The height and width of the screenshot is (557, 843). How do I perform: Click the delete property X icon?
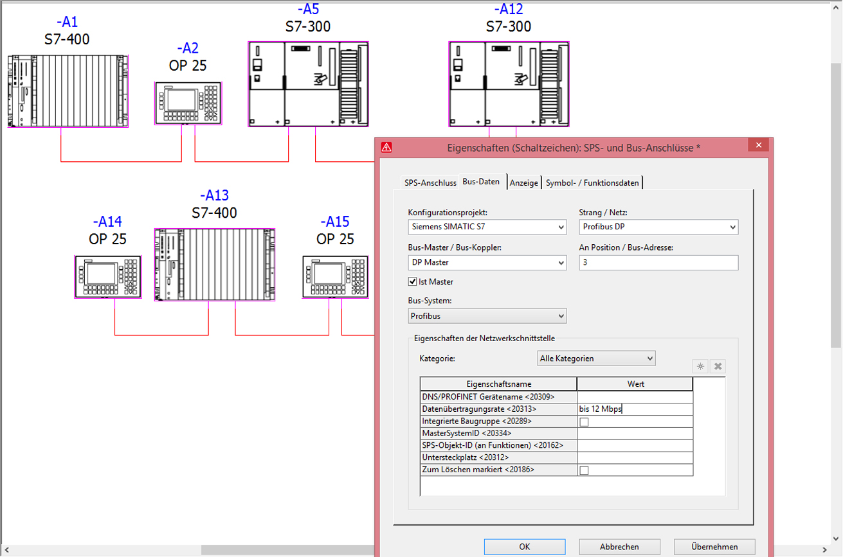pyautogui.click(x=718, y=366)
